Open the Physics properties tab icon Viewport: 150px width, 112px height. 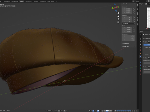pyautogui.click(x=141, y=62)
